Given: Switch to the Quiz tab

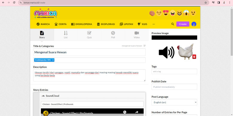Looking at the screenshot, I should (x=89, y=35).
